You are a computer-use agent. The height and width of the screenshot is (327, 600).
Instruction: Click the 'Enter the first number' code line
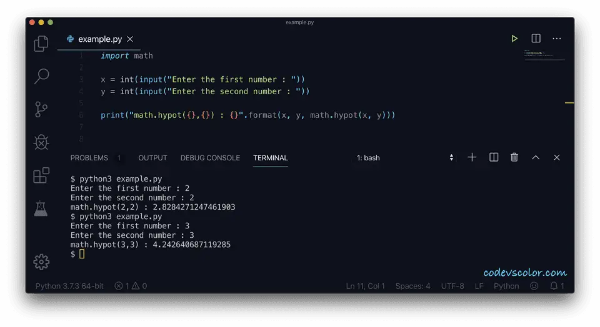pyautogui.click(x=202, y=79)
